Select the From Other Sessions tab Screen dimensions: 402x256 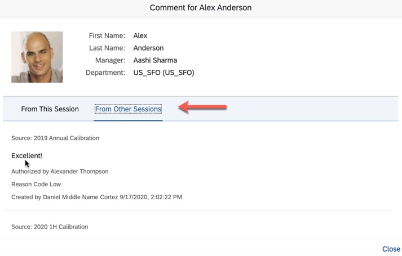tap(128, 109)
